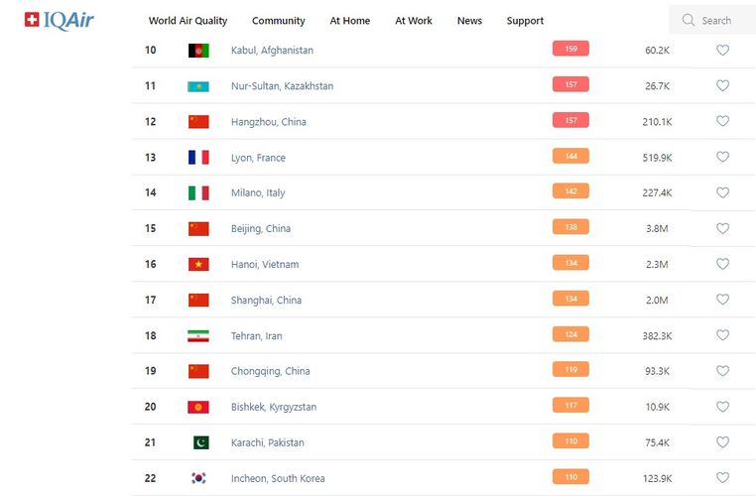Go to the News section
756x496 pixels.
[x=469, y=21]
